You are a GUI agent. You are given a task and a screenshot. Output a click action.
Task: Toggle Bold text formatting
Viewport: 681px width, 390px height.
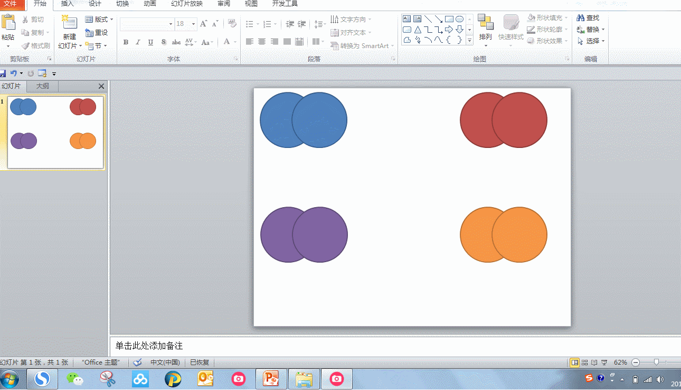[x=126, y=42]
